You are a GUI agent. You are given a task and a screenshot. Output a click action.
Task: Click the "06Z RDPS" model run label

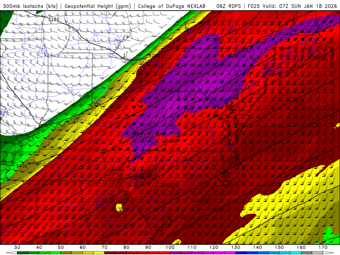pyautogui.click(x=228, y=6)
